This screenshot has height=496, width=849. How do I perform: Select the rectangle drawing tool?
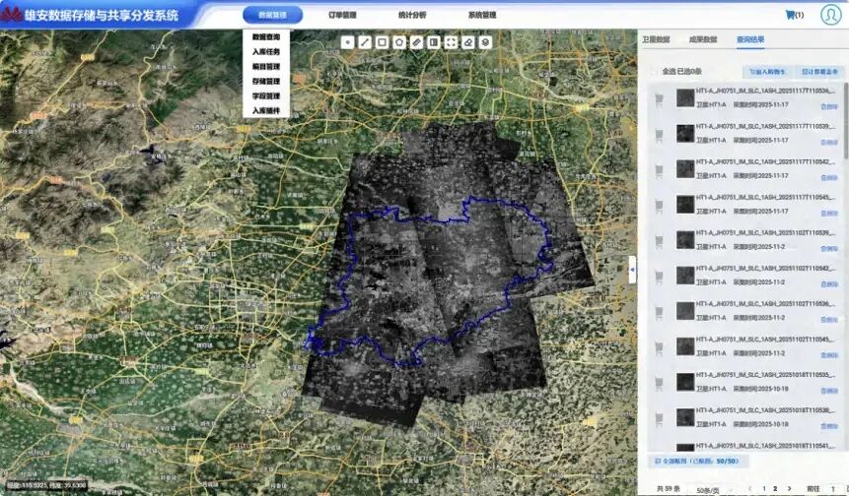382,42
